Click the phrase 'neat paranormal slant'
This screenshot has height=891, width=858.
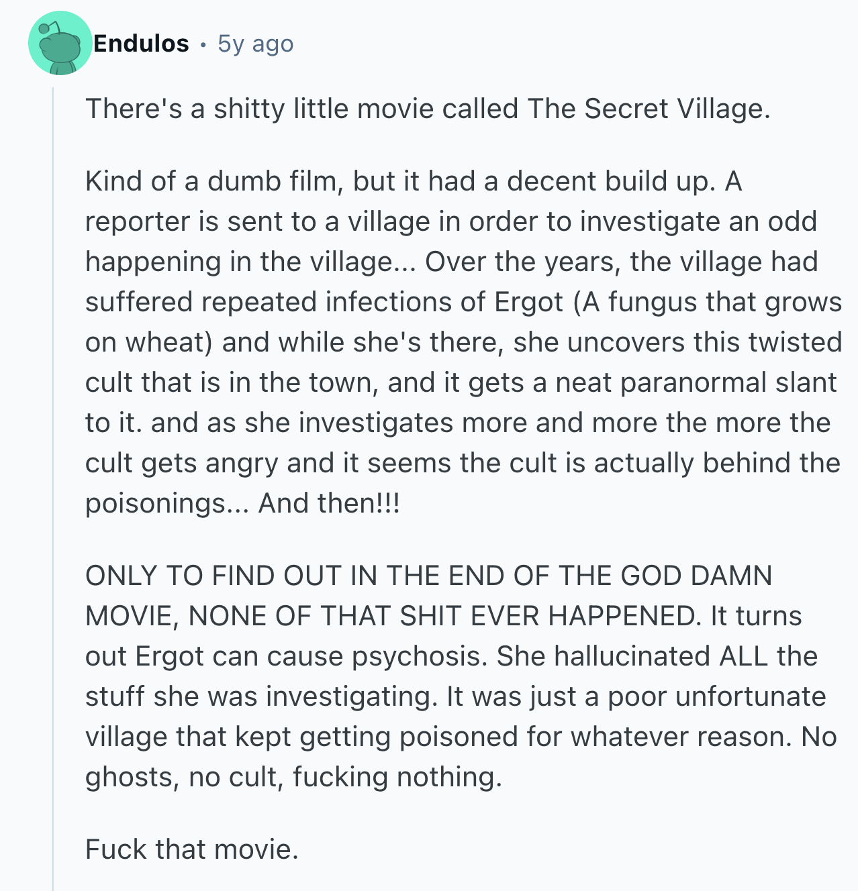pyautogui.click(x=696, y=382)
